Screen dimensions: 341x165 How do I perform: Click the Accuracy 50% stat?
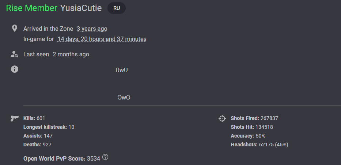pos(248,136)
